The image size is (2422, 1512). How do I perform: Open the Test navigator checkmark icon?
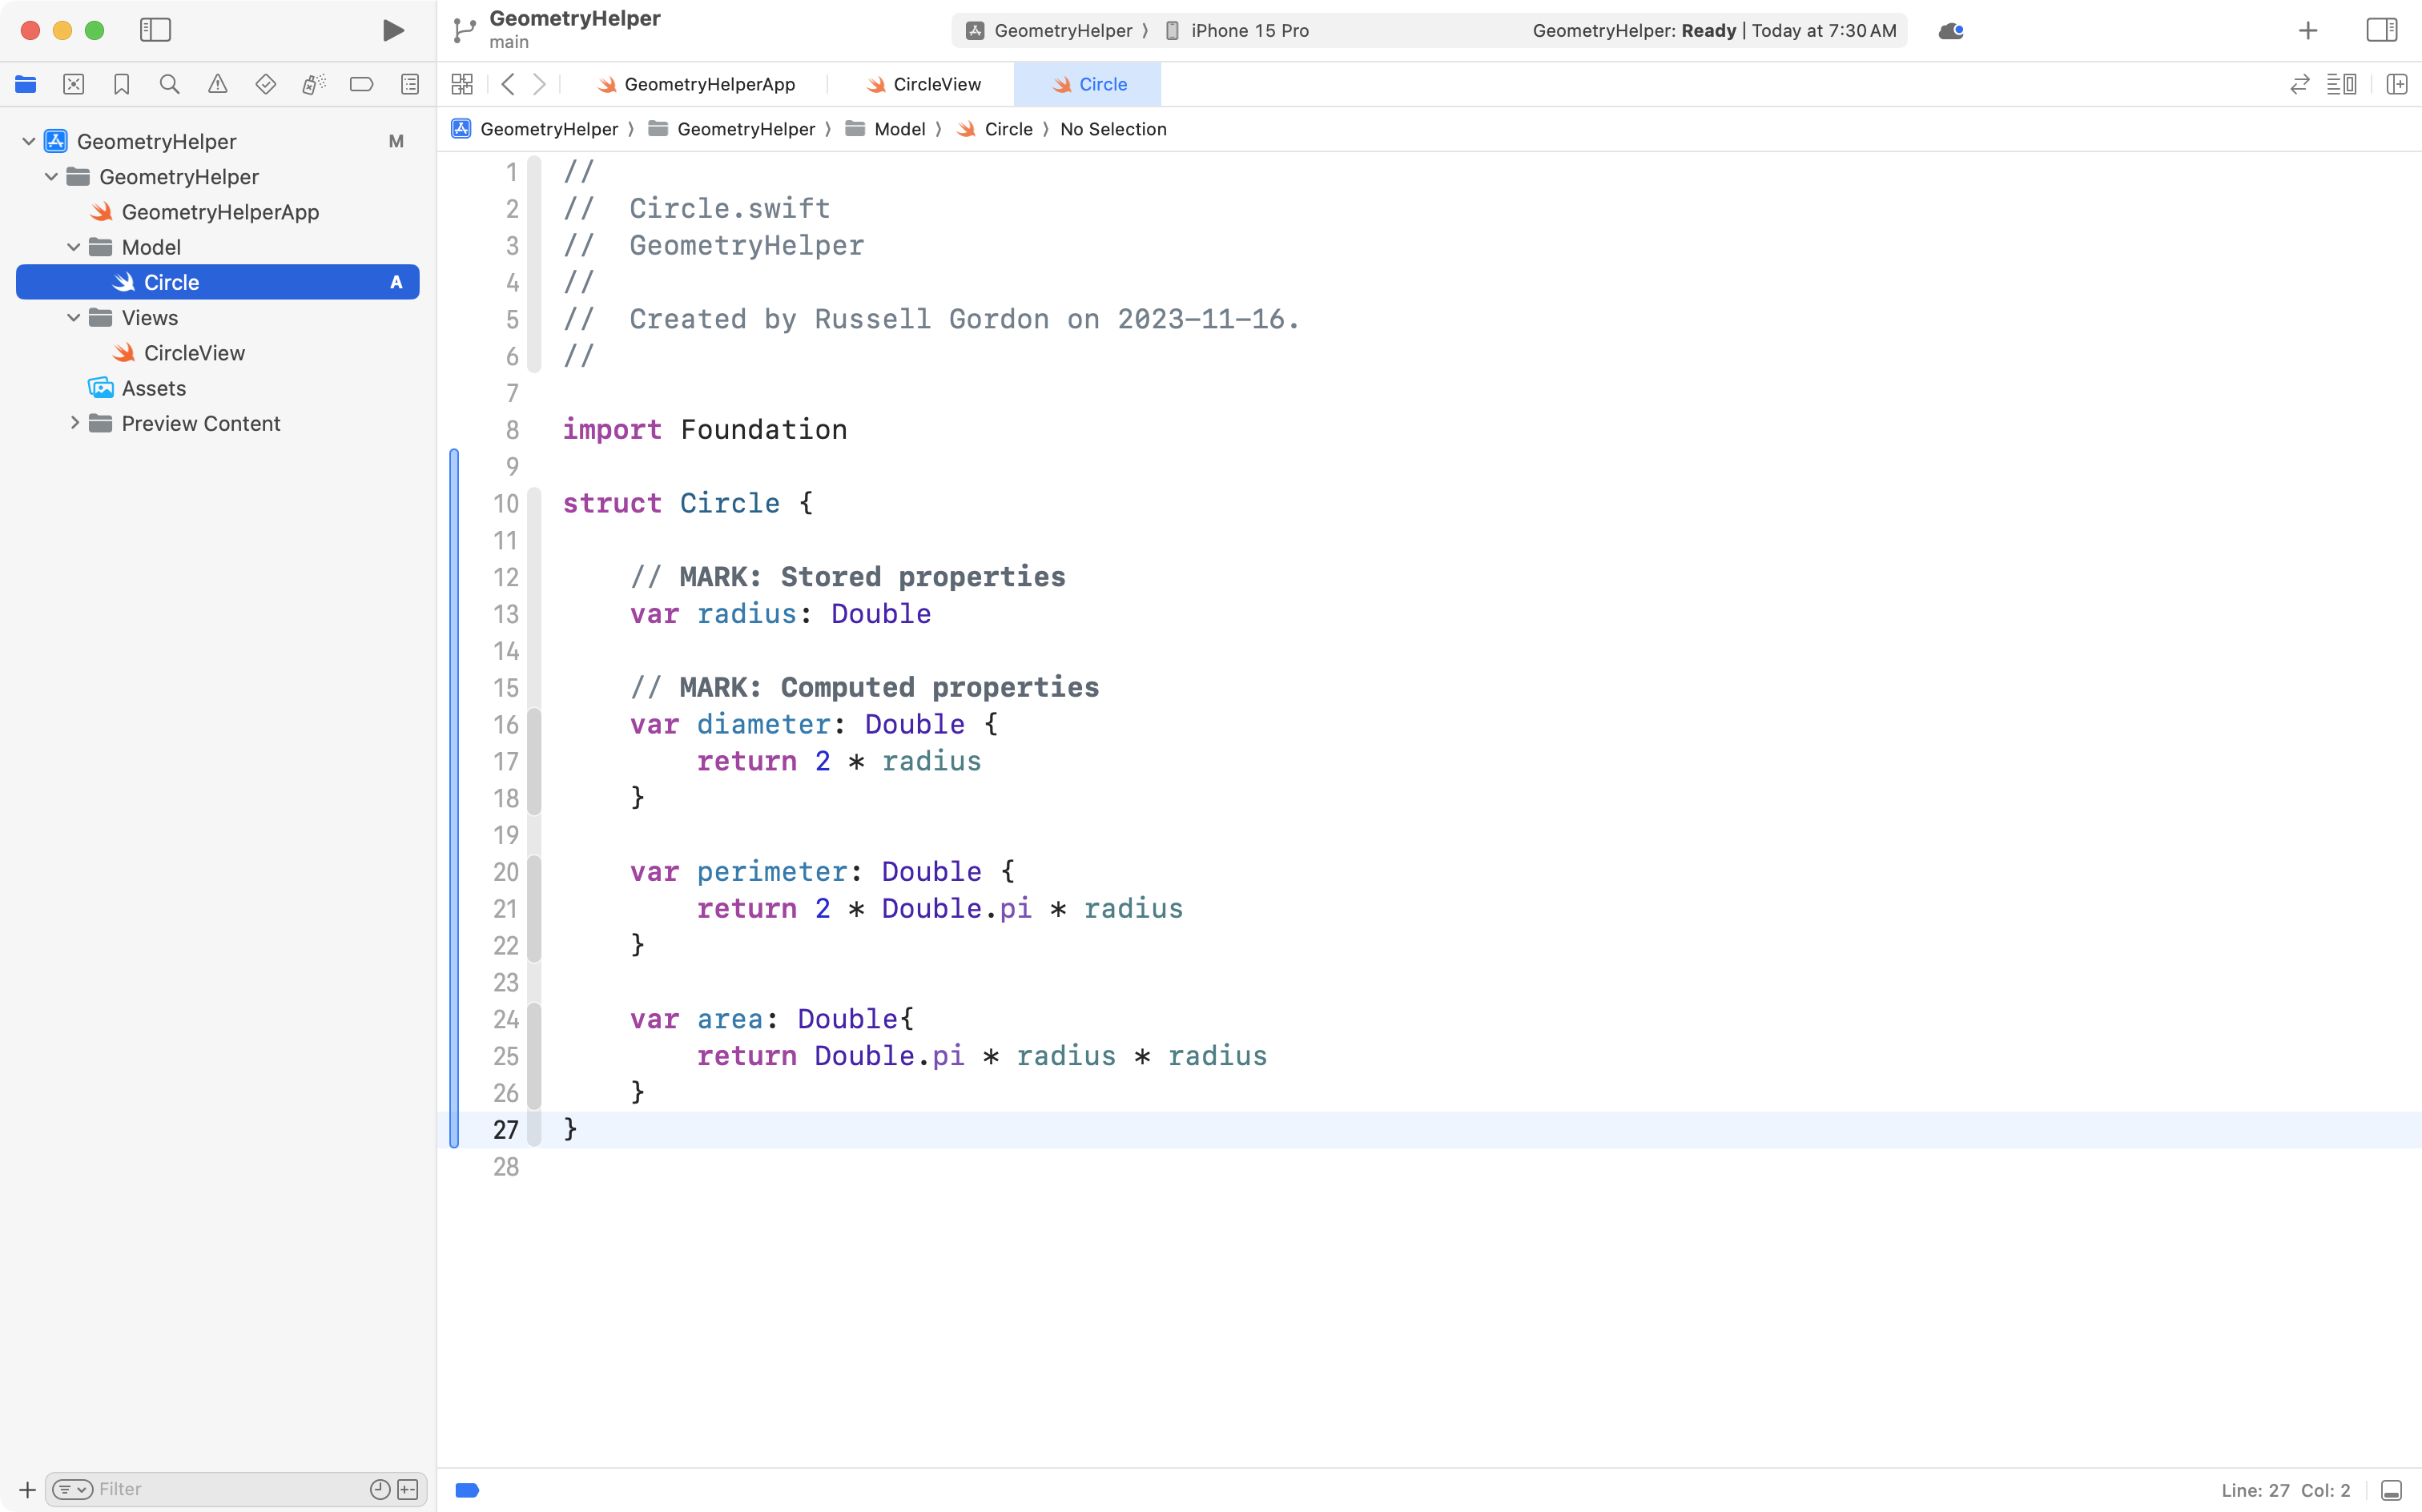266,84
